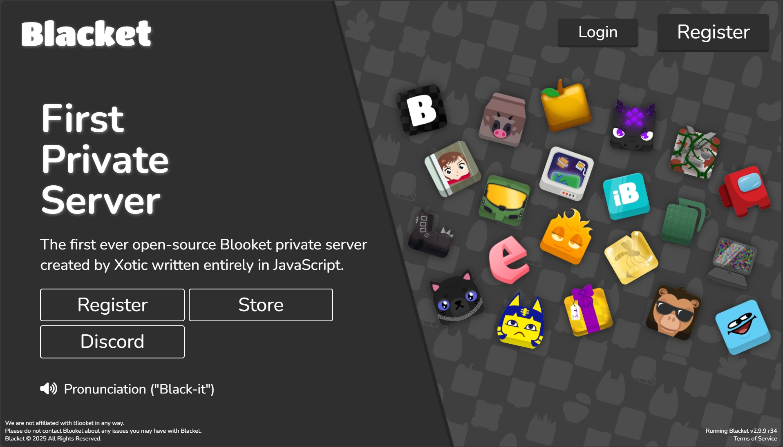Click the speaker pronunciation icon
783x447 pixels.
[49, 389]
